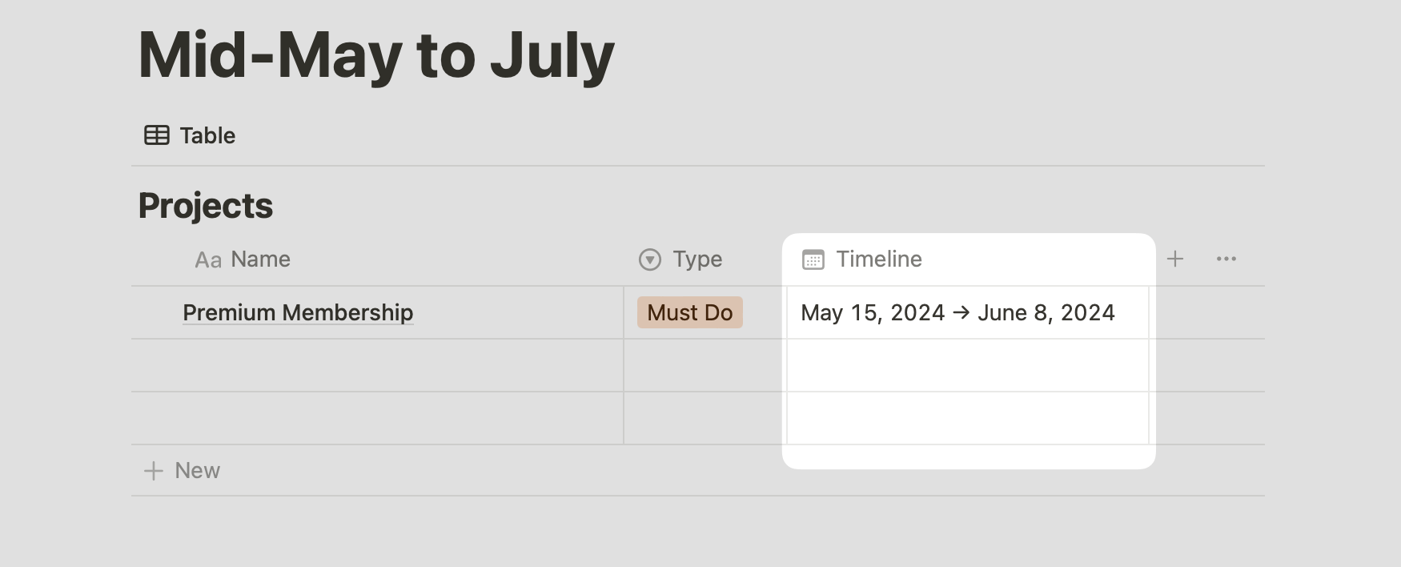1401x567 pixels.
Task: Open the Timeline column header menu
Action: pos(968,259)
